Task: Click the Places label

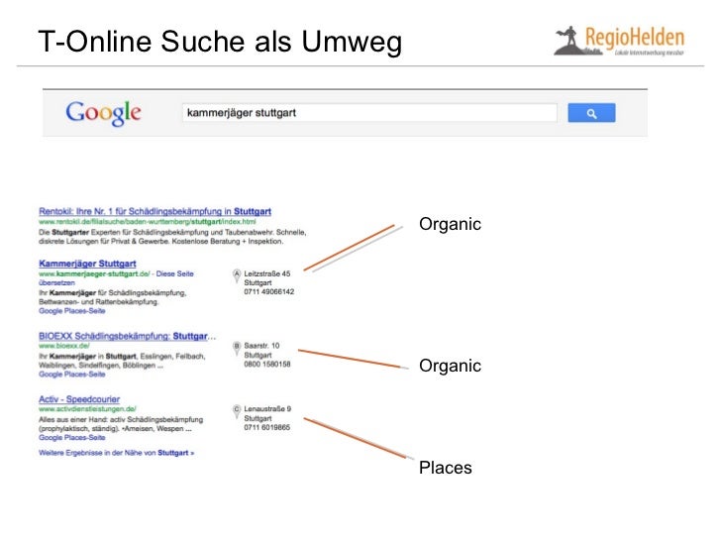Action: tap(445, 468)
